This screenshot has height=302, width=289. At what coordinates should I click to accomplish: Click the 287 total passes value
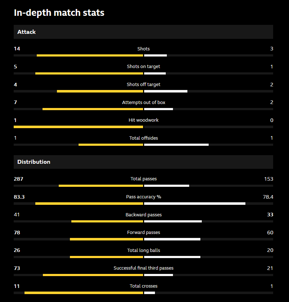(18, 179)
